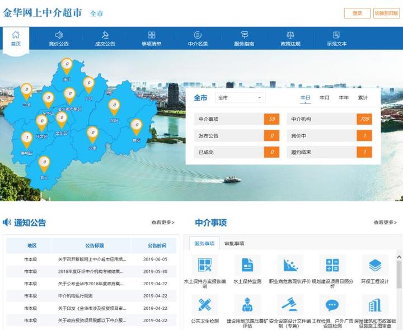Open the 政策法规 navigation item
This screenshot has width=403, height=330.
290,39
